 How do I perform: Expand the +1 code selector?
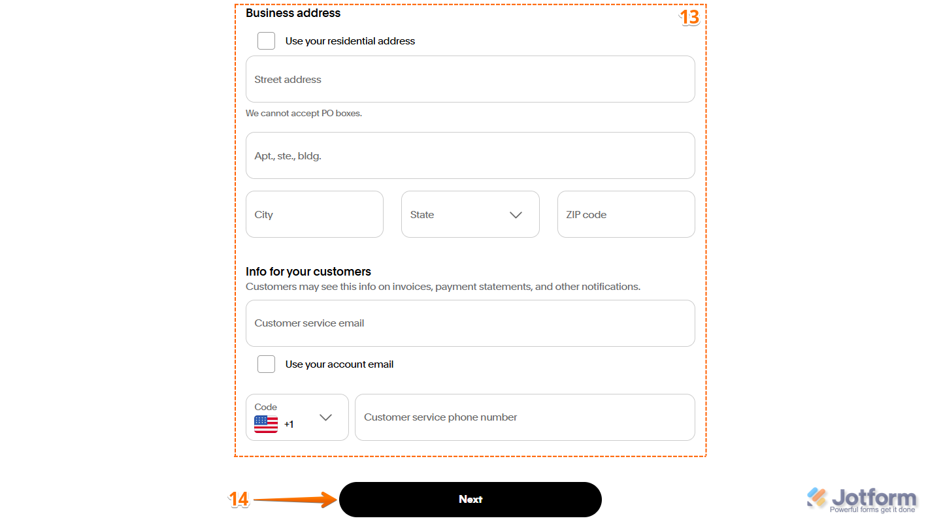(297, 417)
